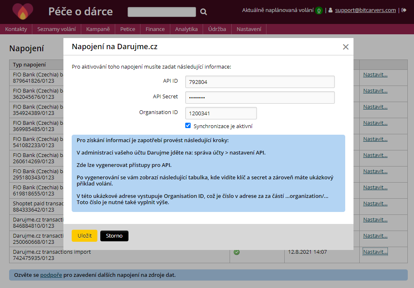Toggle Synchronizace je aktivní checkbox
Viewport: 414px width, 288px height.
[188, 126]
